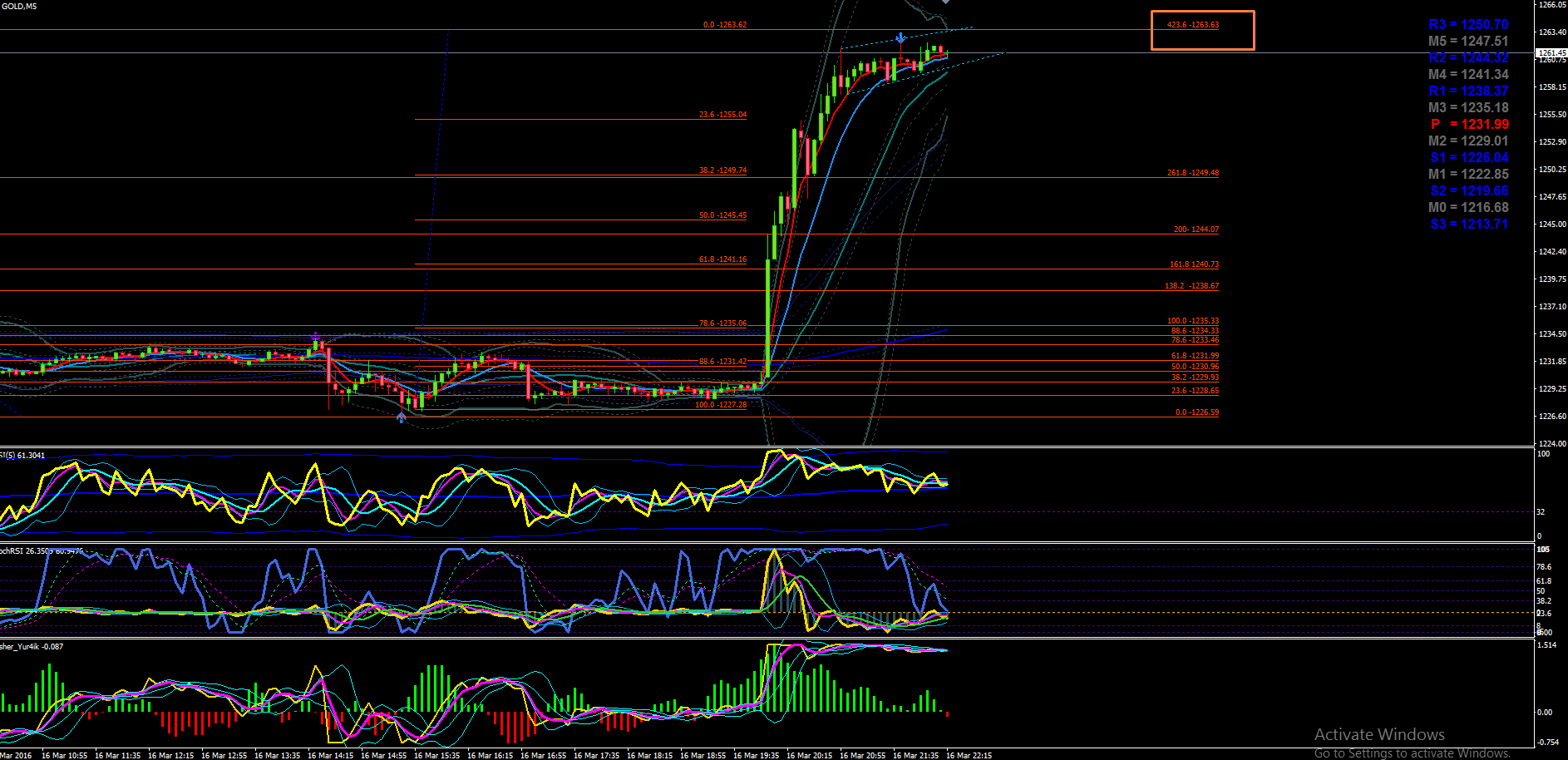Select the M4 = 1241.34 pivot label

click(x=1468, y=75)
